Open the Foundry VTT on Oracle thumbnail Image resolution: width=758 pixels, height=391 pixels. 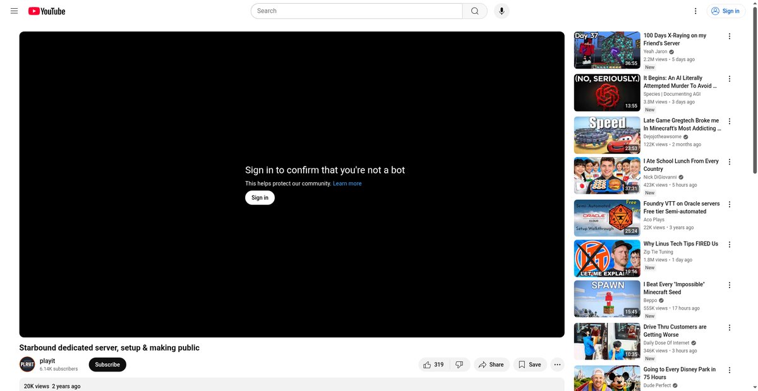(x=607, y=218)
